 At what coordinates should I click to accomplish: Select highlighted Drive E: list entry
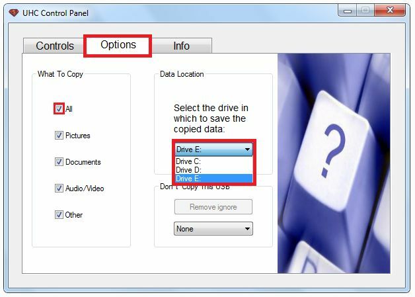[214, 179]
